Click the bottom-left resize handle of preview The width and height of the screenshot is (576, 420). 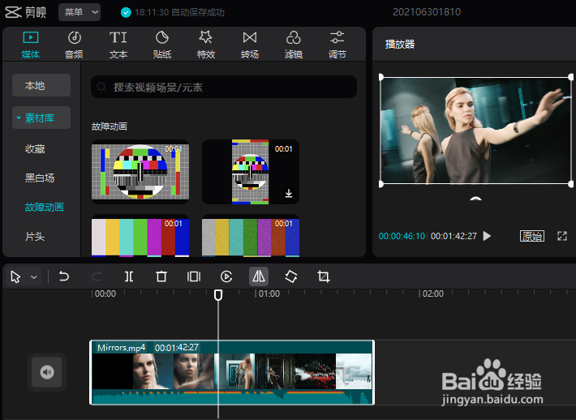click(381, 184)
